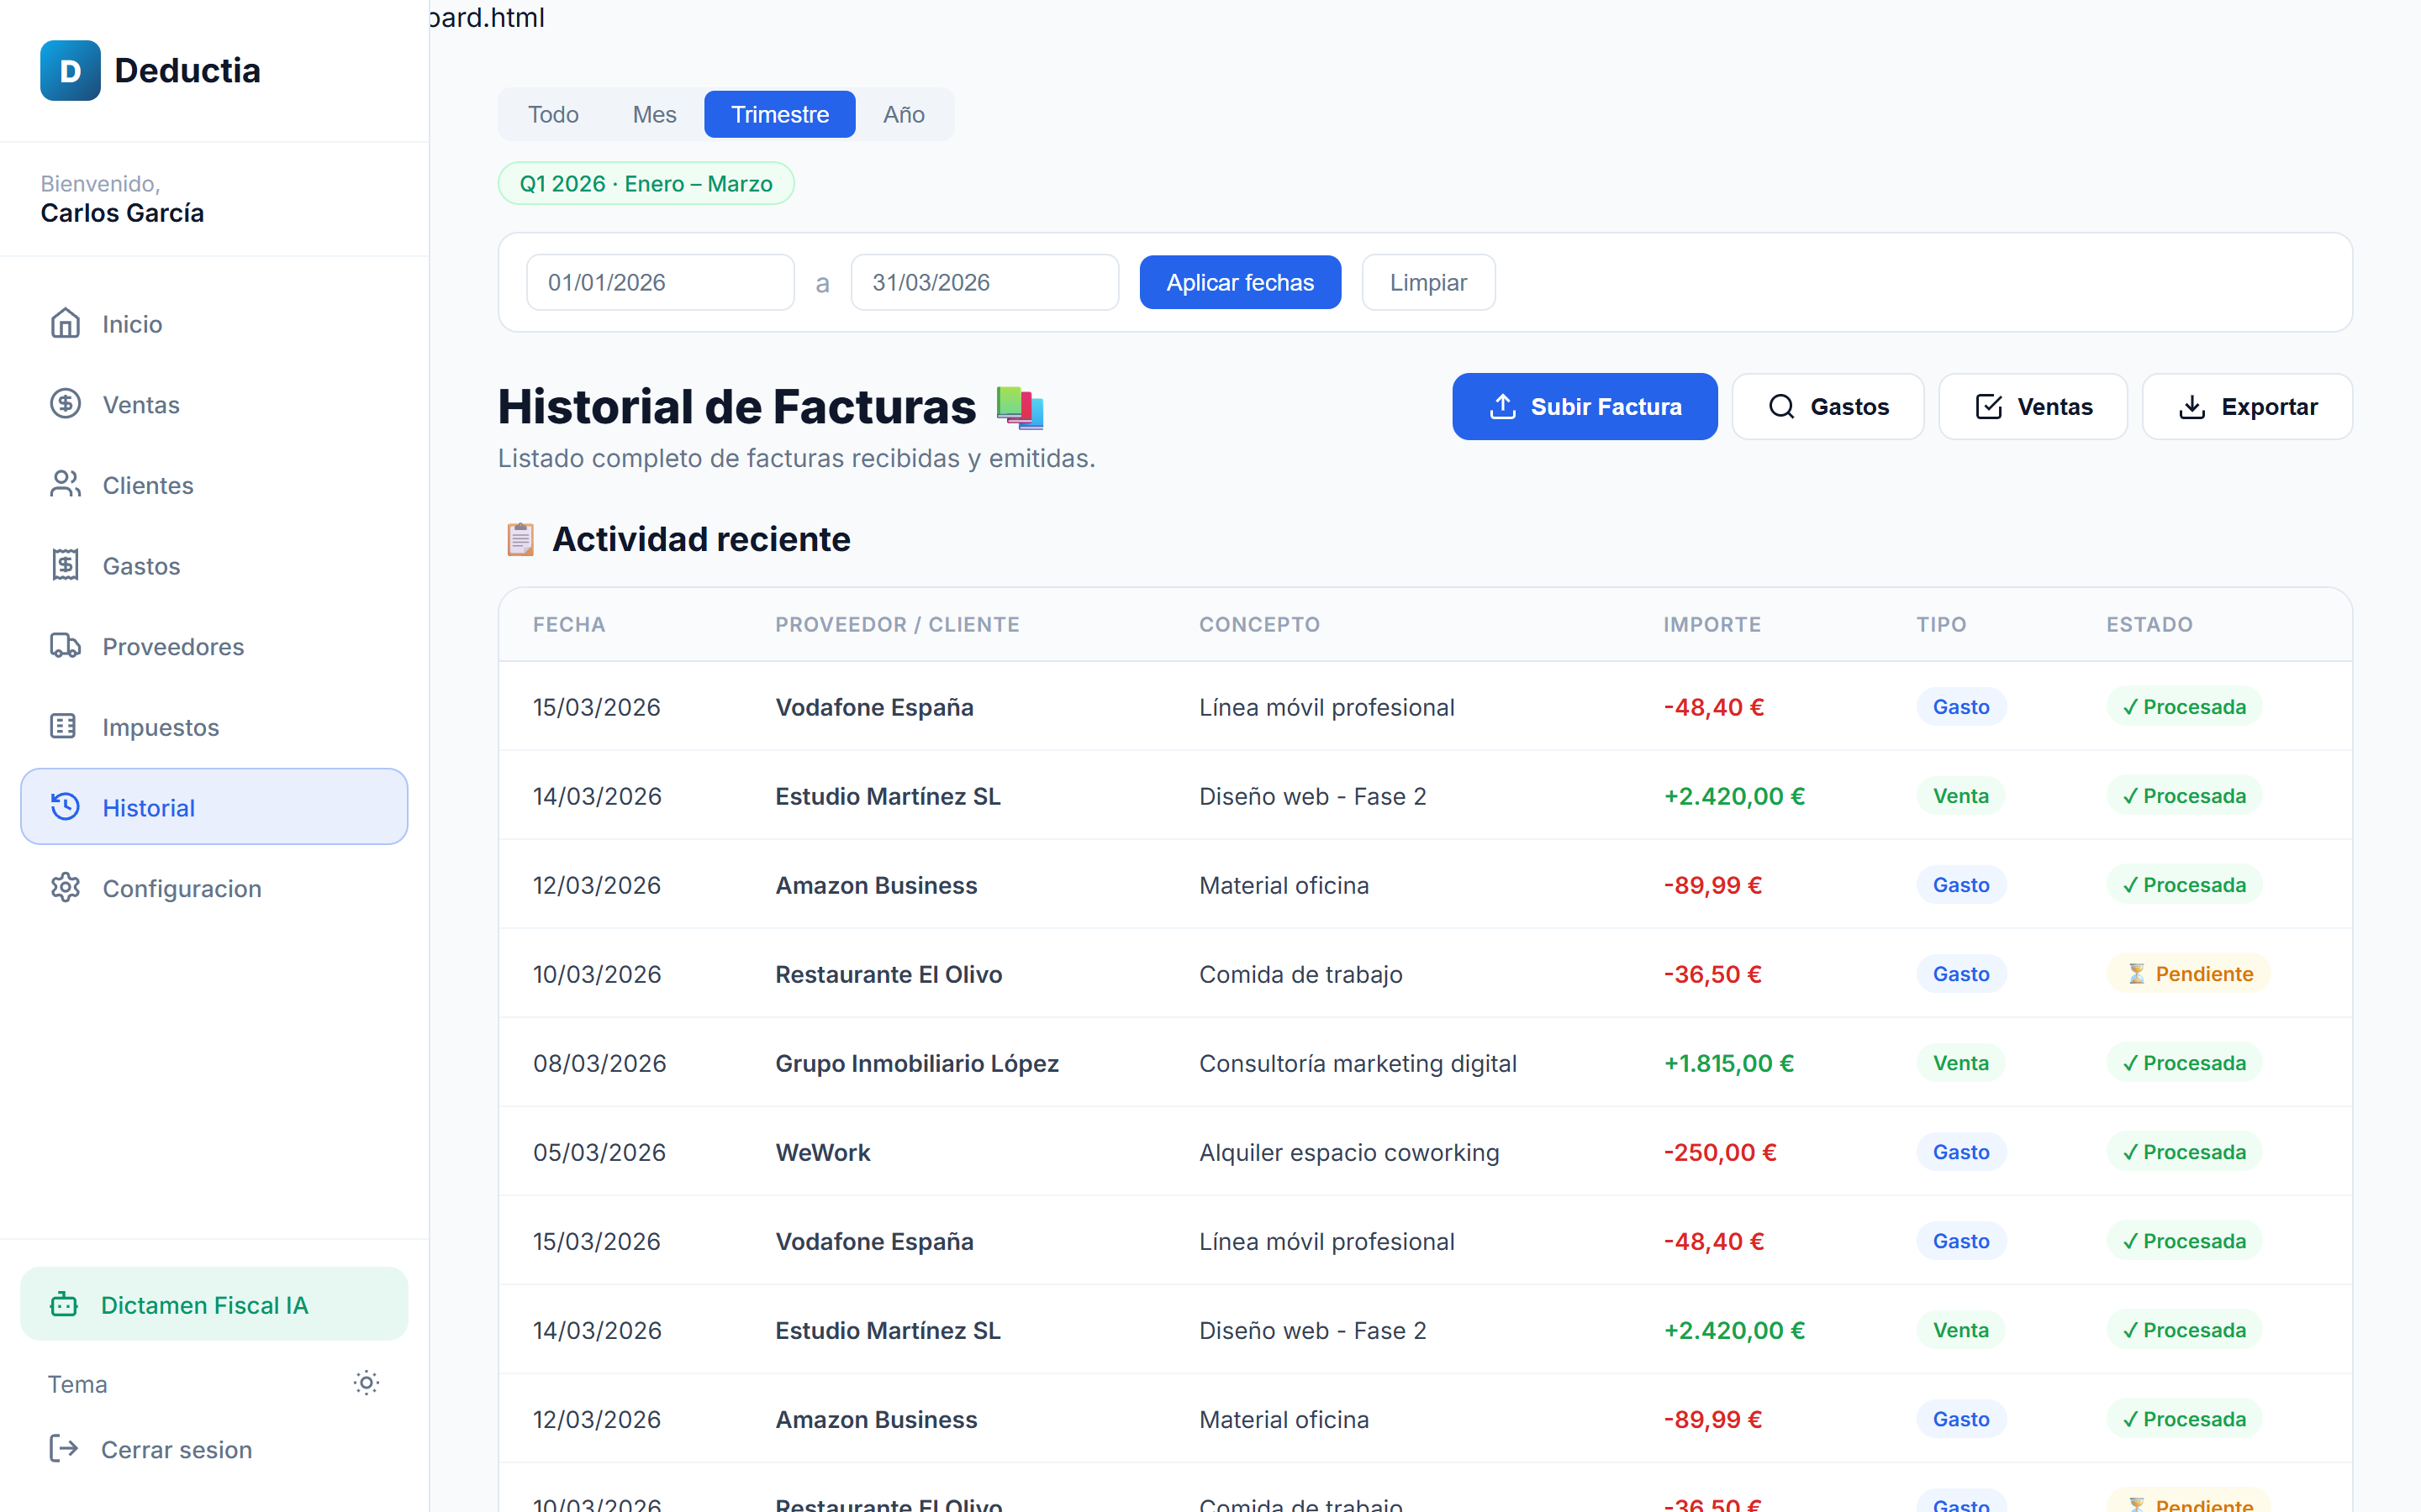Filter by Gastos search button
The image size is (2421, 1512).
1828,406
